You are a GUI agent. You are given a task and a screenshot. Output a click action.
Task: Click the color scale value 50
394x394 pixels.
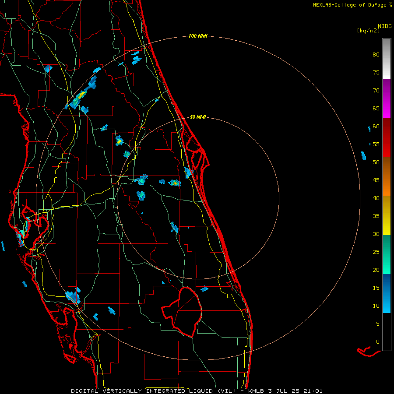pyautogui.click(x=376, y=162)
